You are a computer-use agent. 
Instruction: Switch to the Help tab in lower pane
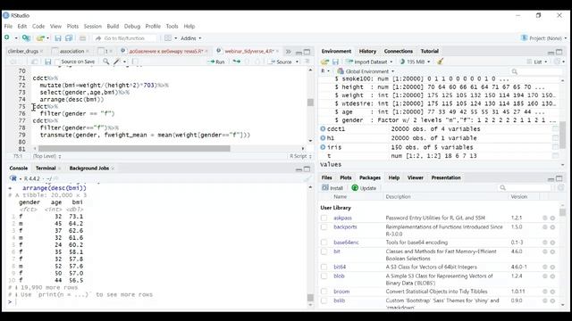pos(393,177)
